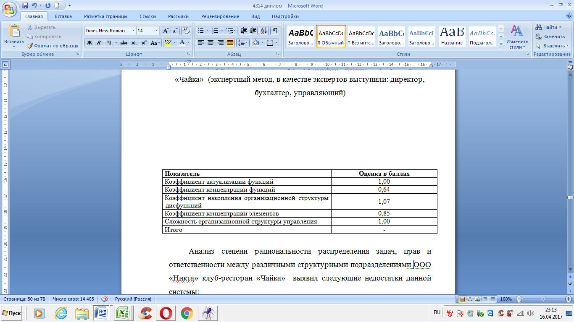Click the word count in status bar
This screenshot has width=574, height=322.
(74, 299)
